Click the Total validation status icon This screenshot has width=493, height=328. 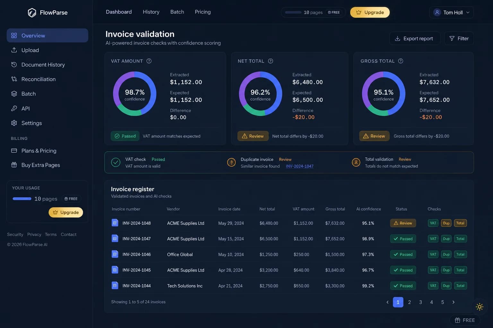[356, 162]
